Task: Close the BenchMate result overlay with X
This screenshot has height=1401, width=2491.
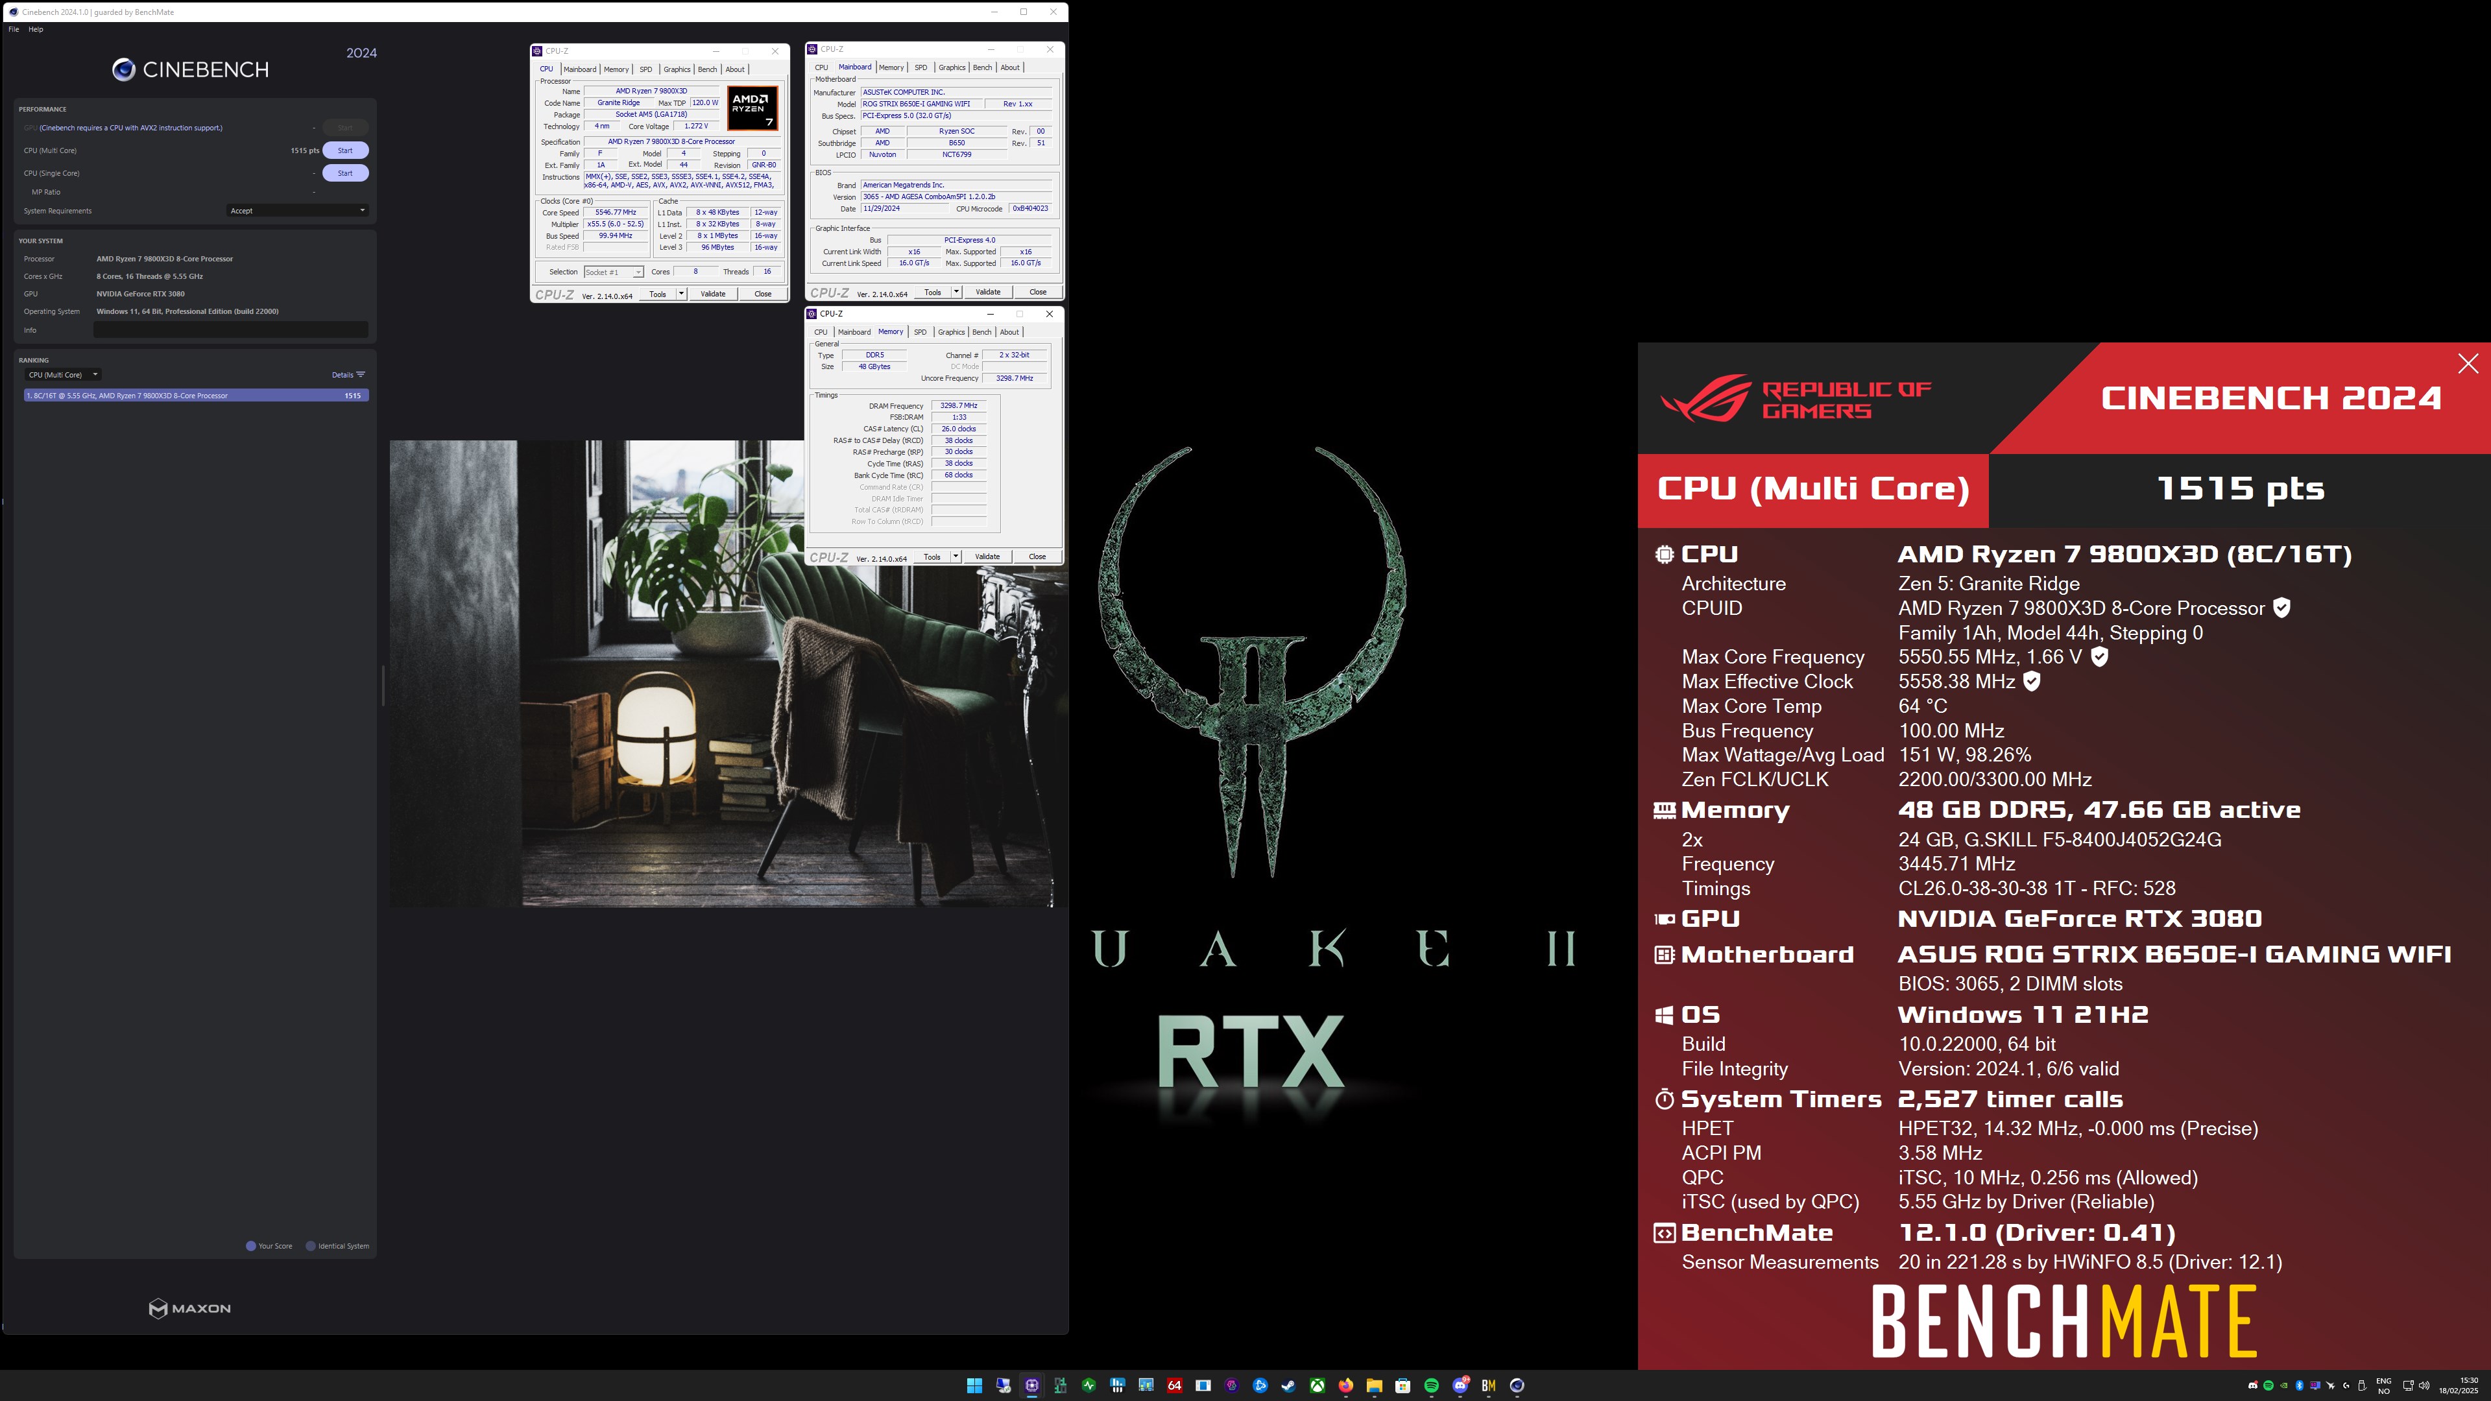Action: 2468,363
